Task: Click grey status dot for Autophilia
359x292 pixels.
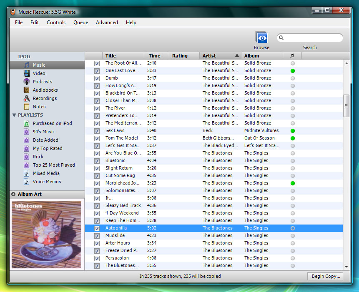Action: pyautogui.click(x=293, y=228)
